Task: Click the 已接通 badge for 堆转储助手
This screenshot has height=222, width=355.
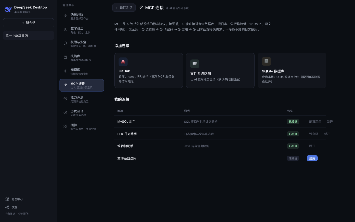Action: click(293, 146)
